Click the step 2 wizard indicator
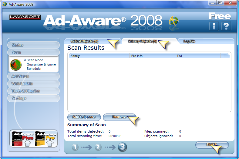 pyautogui.click(x=98, y=147)
